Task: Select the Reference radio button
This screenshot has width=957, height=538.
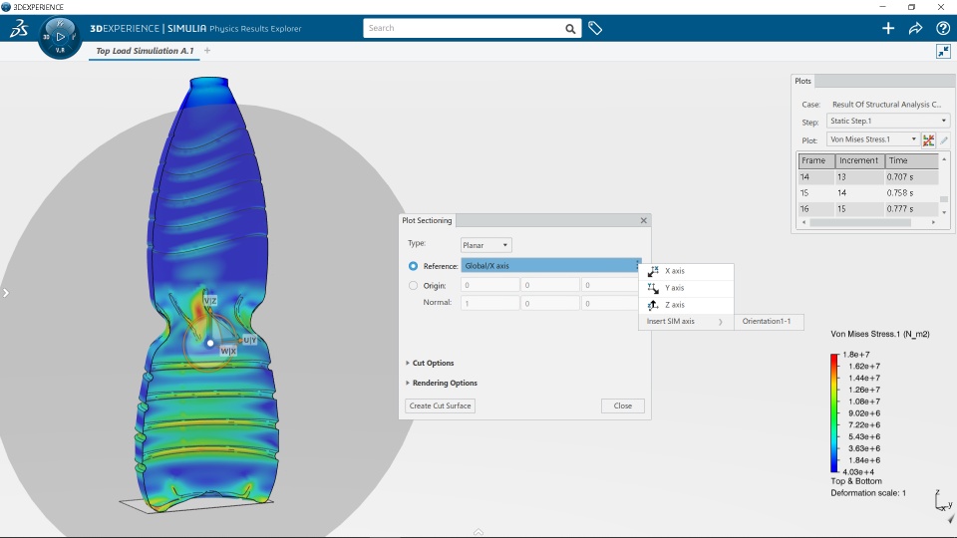Action: coord(413,266)
